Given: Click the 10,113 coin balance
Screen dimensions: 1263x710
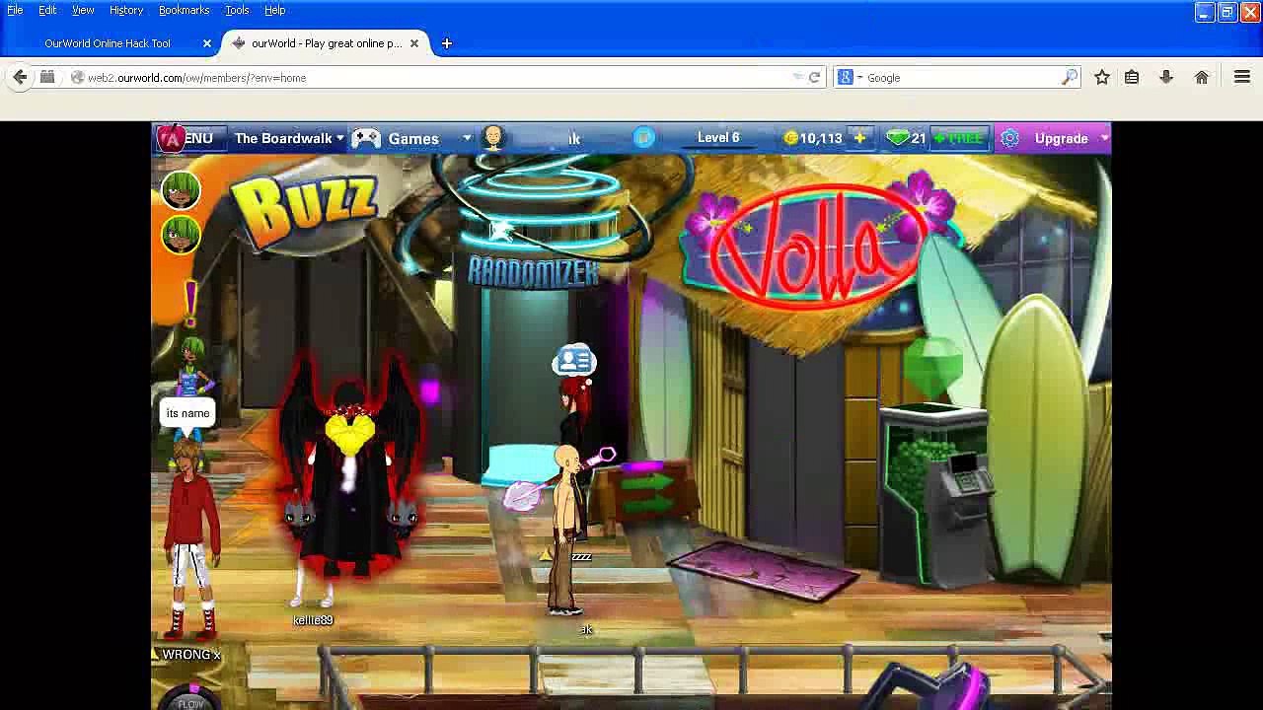Looking at the screenshot, I should click(821, 138).
